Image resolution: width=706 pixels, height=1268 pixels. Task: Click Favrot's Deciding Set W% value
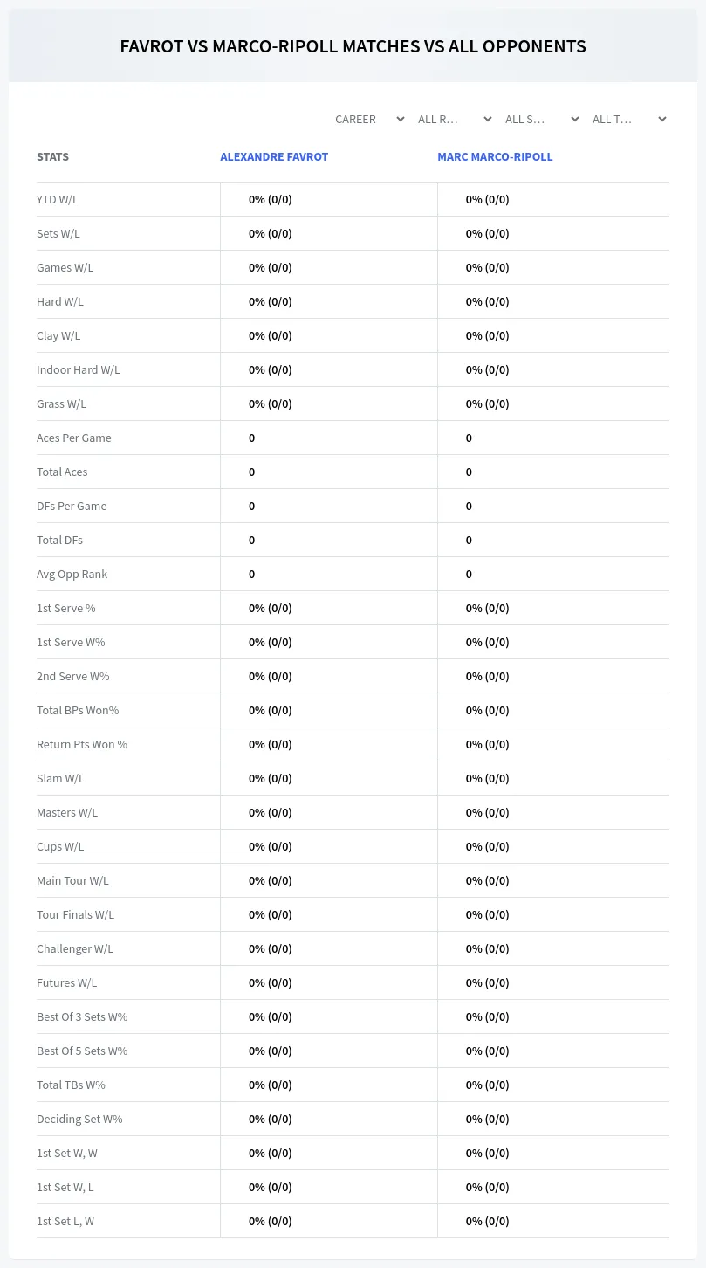coord(271,1119)
